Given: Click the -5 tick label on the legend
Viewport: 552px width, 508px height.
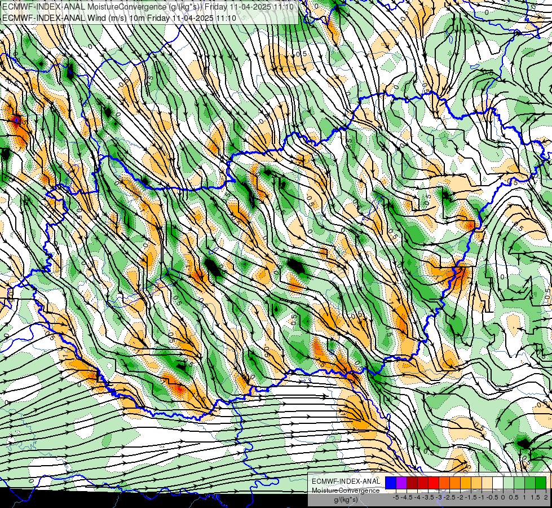Looking at the screenshot, I should click(396, 497).
